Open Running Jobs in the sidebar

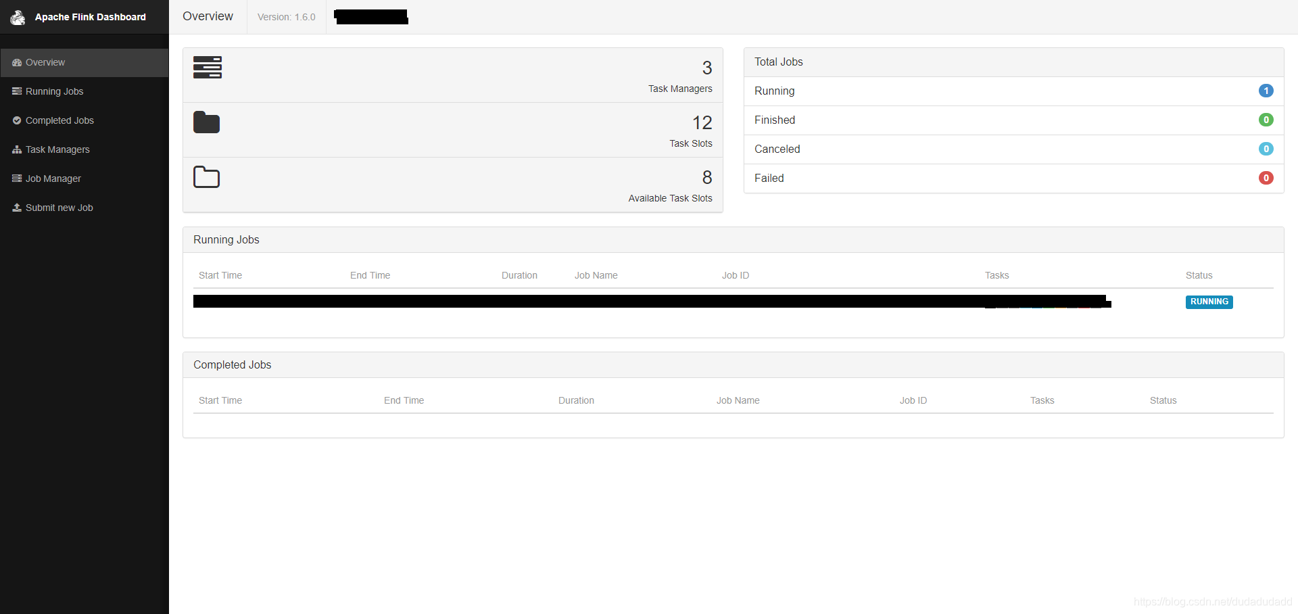pos(85,91)
